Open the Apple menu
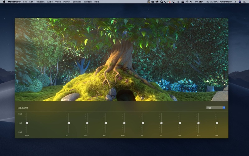This screenshot has width=249, height=156. coord(4,2)
